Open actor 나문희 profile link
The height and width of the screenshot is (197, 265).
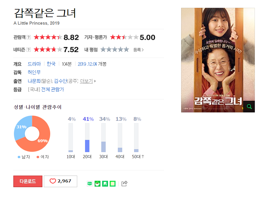point(34,81)
